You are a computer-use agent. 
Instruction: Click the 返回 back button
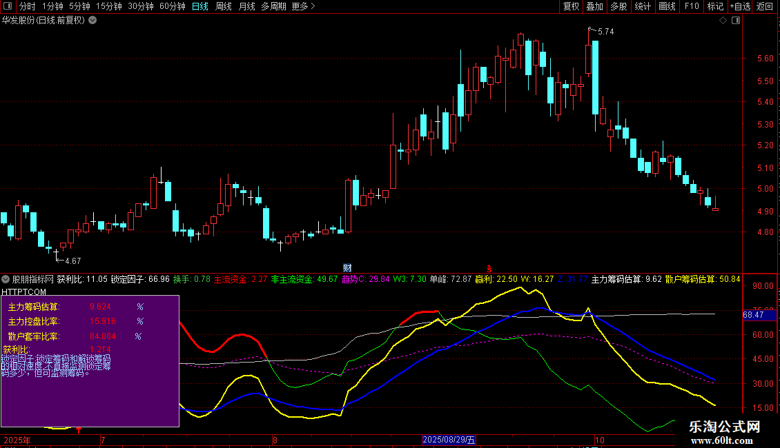click(x=765, y=6)
